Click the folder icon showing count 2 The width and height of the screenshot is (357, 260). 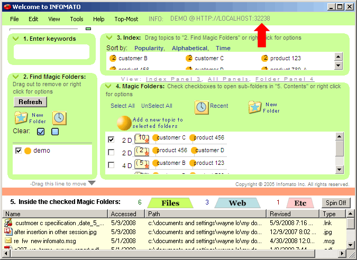pyautogui.click(x=142, y=151)
